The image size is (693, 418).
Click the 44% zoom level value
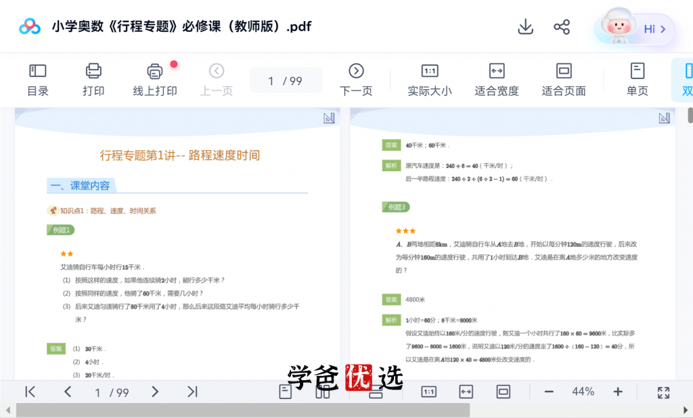click(x=583, y=392)
